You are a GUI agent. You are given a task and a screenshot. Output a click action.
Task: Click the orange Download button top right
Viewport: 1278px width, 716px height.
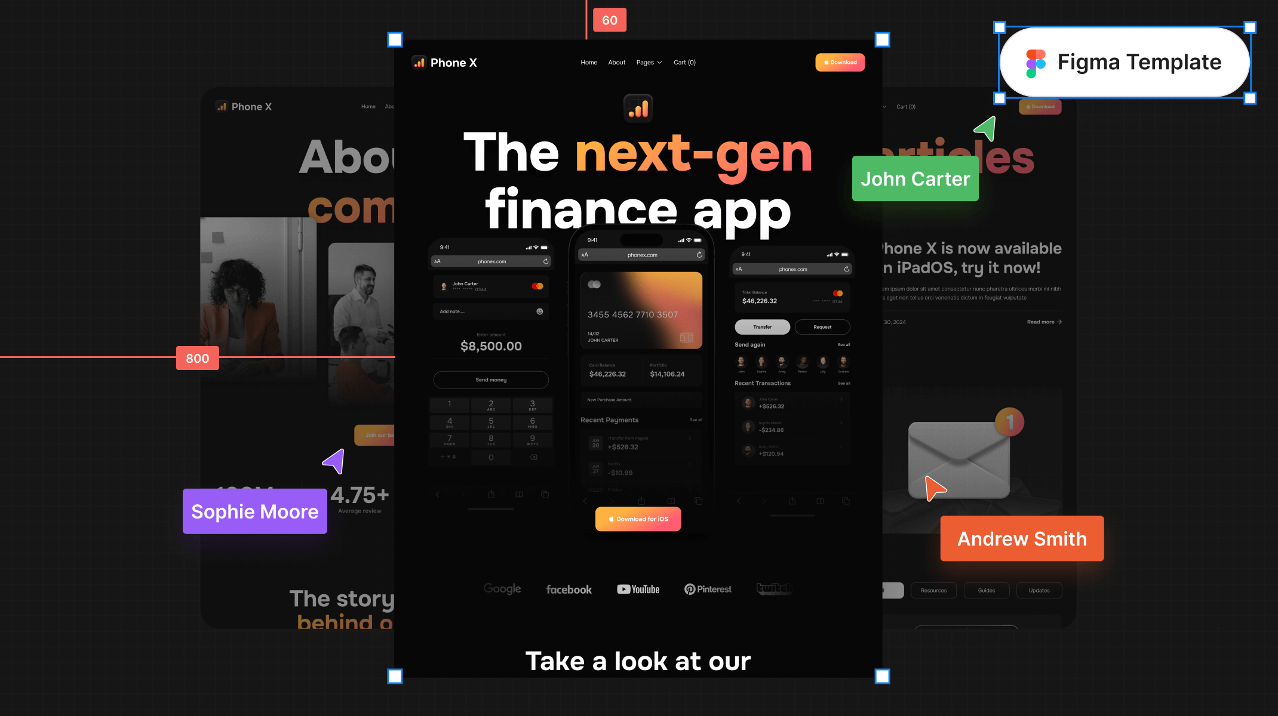(839, 62)
